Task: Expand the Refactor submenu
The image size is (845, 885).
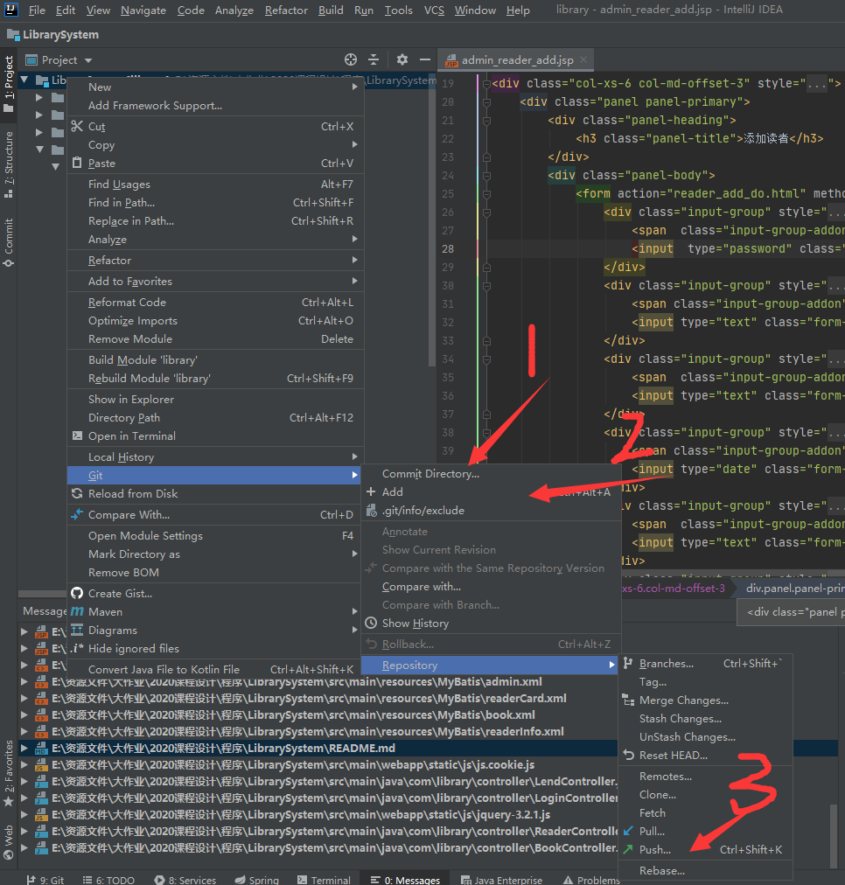Action: (x=215, y=261)
